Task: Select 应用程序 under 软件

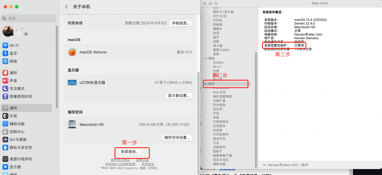Action: [x=219, y=126]
